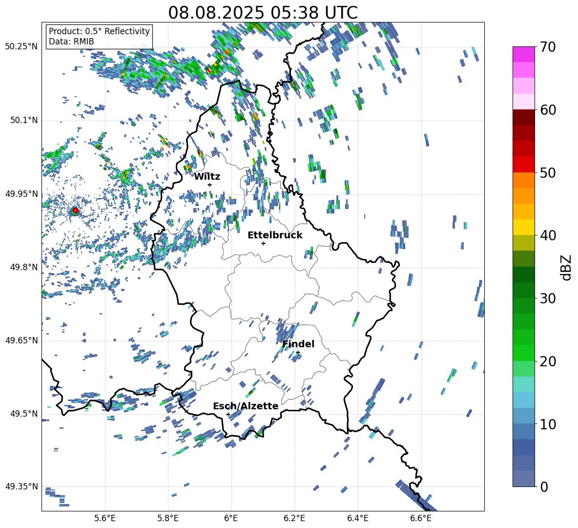This screenshot has width=578, height=528.
Task: Click the 49.95°N latitude tick label
Action: point(21,194)
